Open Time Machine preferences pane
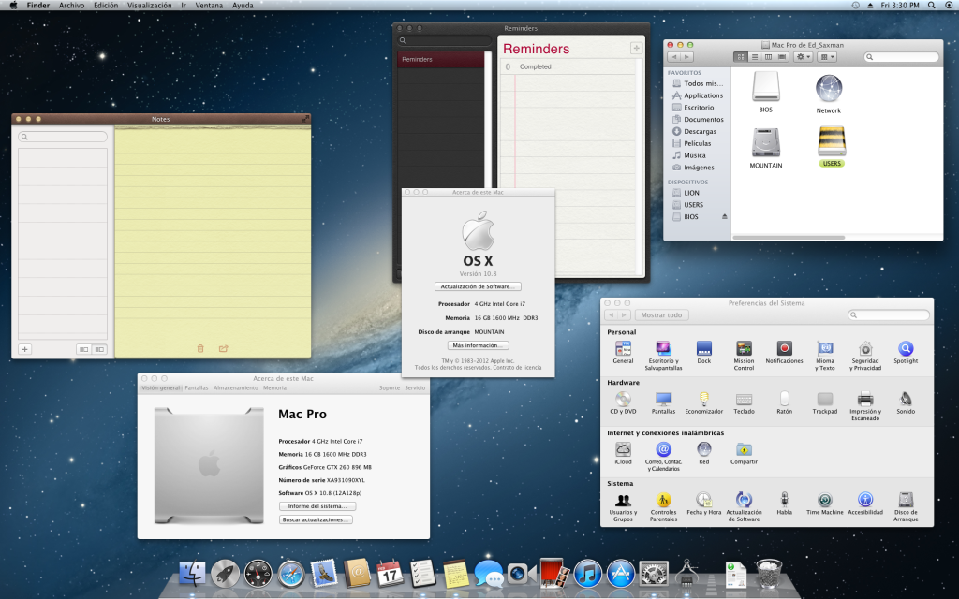 [824, 501]
